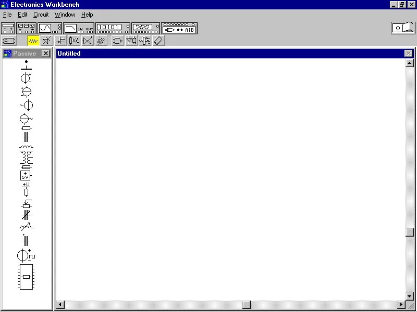
Task: Pick the plain capacitor component
Action: [26, 137]
